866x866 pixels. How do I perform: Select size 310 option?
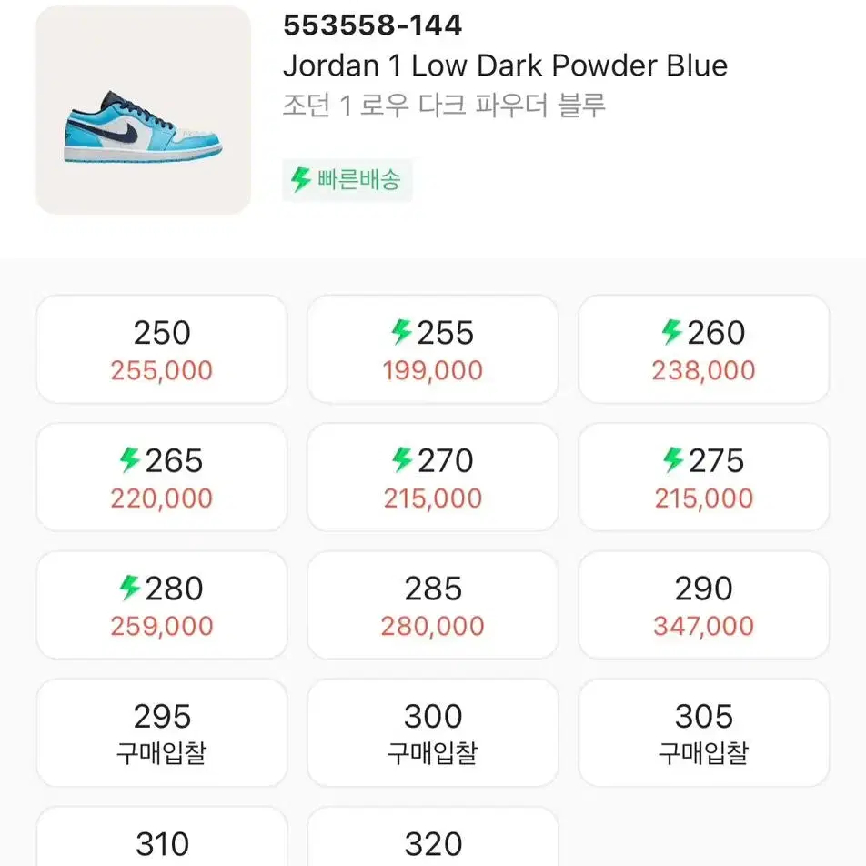click(162, 837)
